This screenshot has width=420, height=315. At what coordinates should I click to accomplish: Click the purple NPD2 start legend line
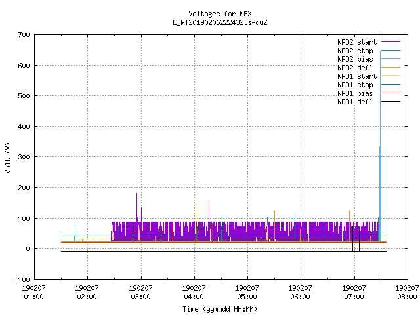pyautogui.click(x=390, y=42)
